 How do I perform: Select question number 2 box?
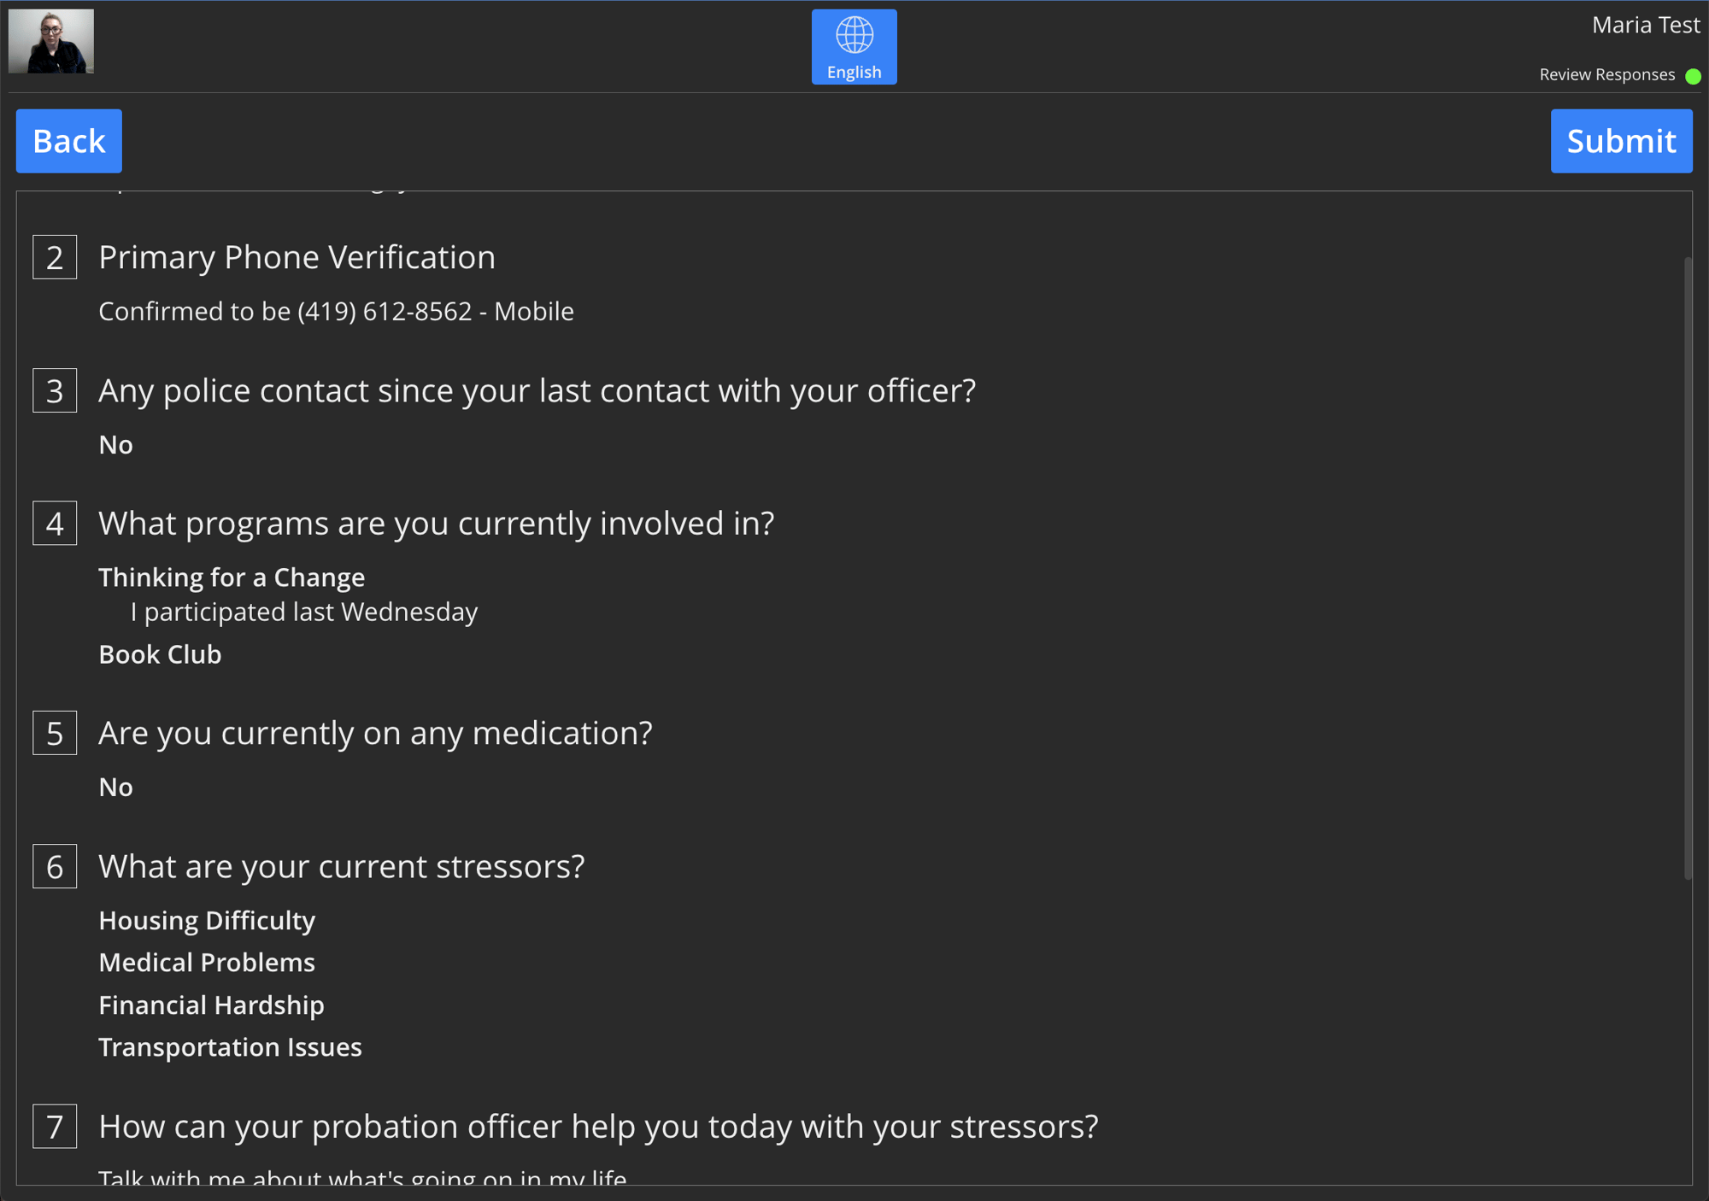pos(55,257)
